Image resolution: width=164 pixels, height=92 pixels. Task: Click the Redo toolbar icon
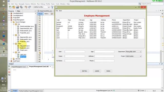pyautogui.click(x=30, y=7)
